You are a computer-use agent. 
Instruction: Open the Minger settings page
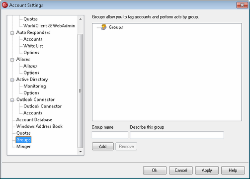23,147
